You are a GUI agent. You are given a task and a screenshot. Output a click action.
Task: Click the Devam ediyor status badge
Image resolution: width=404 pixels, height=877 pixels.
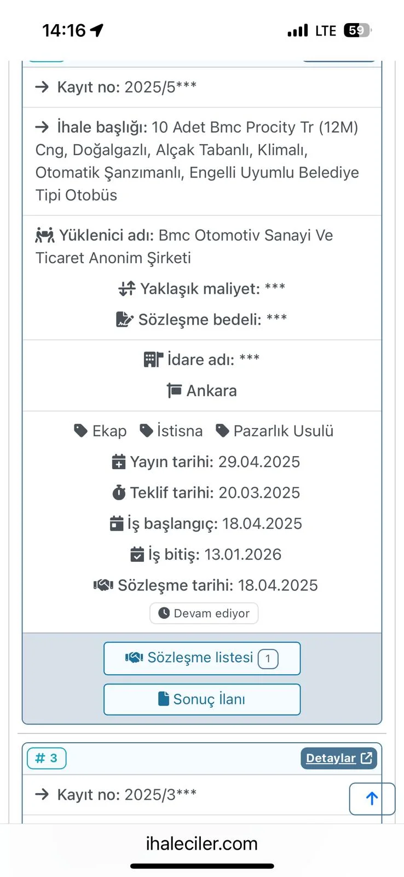204,613
